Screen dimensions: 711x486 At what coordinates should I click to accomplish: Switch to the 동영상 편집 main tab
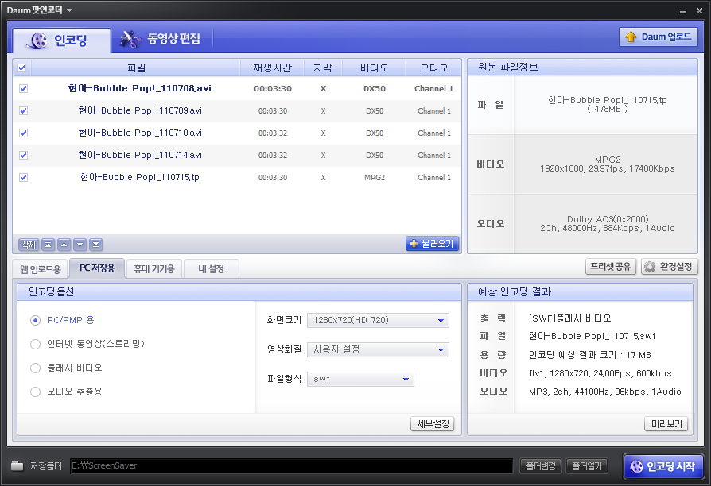point(161,38)
